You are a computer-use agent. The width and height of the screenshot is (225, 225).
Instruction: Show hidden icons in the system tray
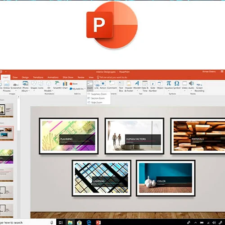(x=196, y=223)
